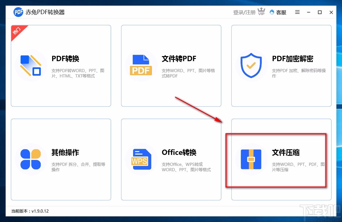This screenshot has width=342, height=222.
Task: Click the VIP crown icon
Action: tap(261, 11)
